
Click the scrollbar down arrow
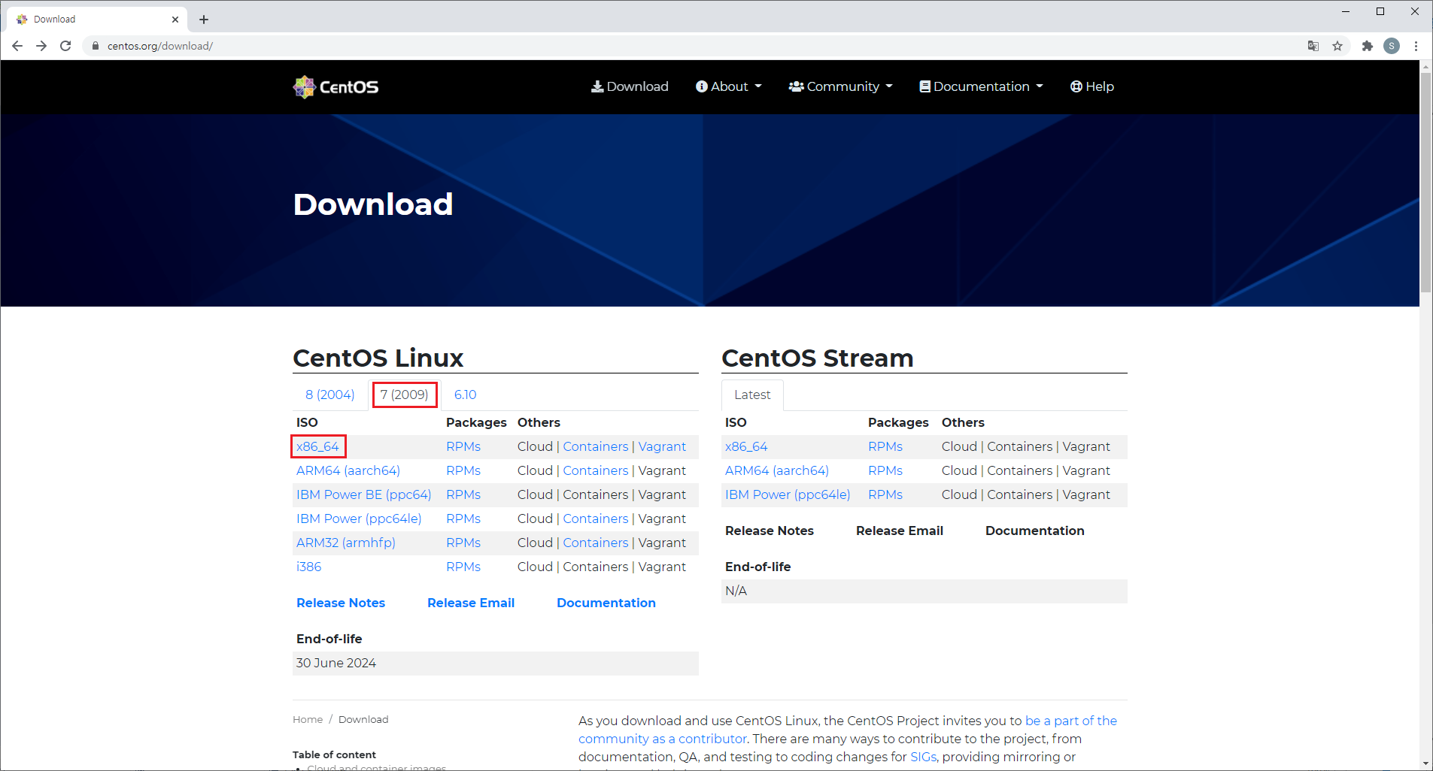click(1425, 763)
